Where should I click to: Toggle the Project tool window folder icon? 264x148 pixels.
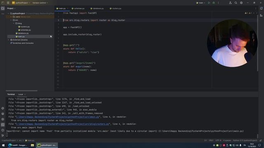(x=3, y=8)
